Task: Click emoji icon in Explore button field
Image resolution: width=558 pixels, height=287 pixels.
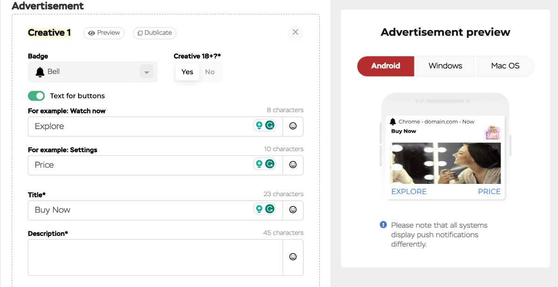Action: [293, 126]
